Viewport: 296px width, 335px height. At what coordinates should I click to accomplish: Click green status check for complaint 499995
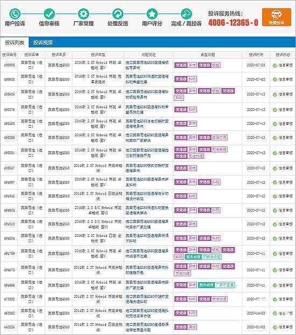[275, 65]
